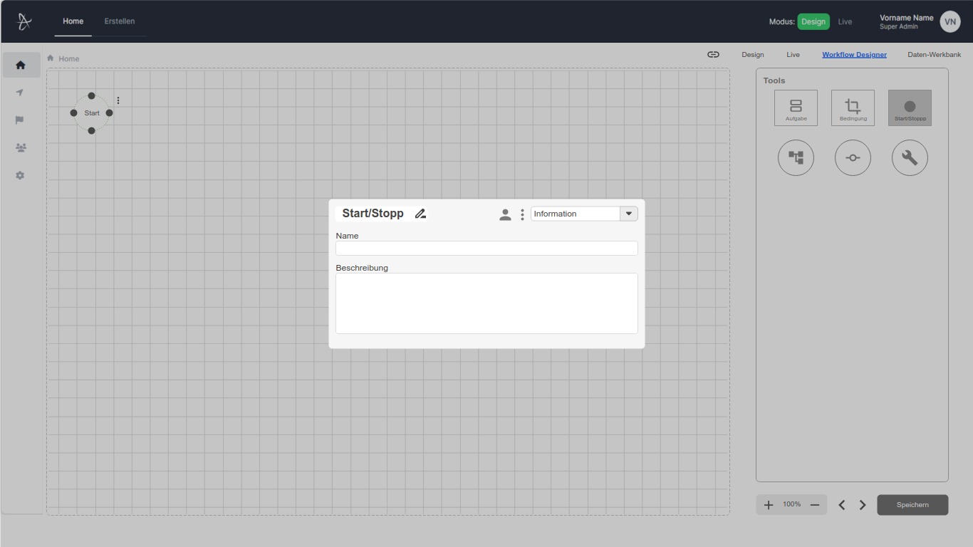Click the person assignment icon in the dialog

pos(505,214)
